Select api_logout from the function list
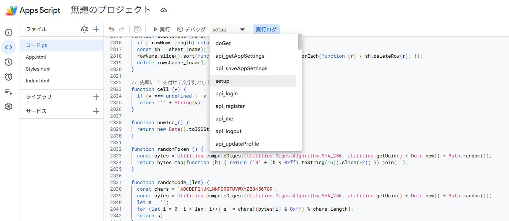 (x=253, y=131)
